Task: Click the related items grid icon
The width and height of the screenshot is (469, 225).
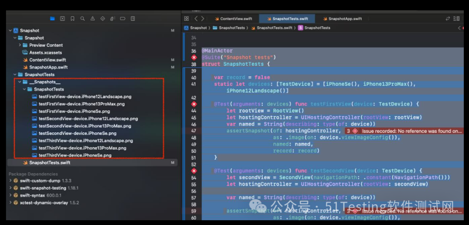Action: [x=186, y=19]
